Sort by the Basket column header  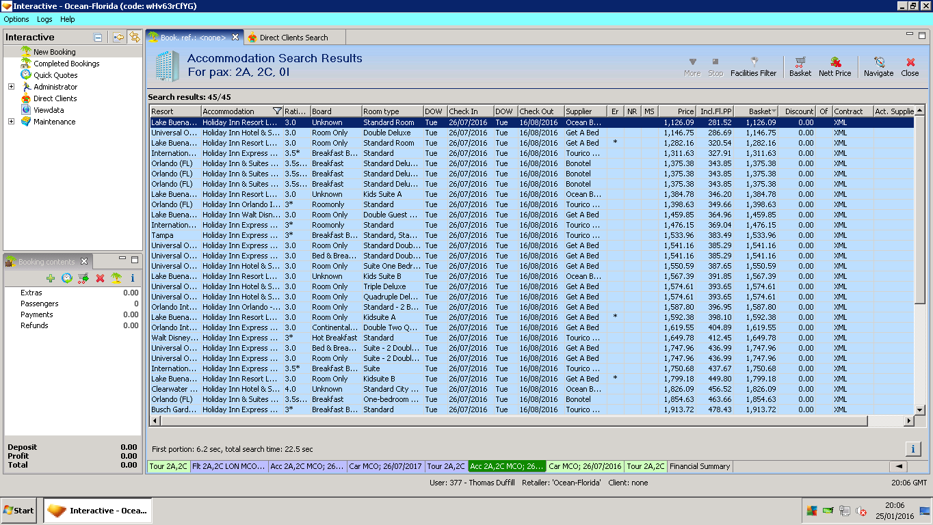pyautogui.click(x=756, y=111)
